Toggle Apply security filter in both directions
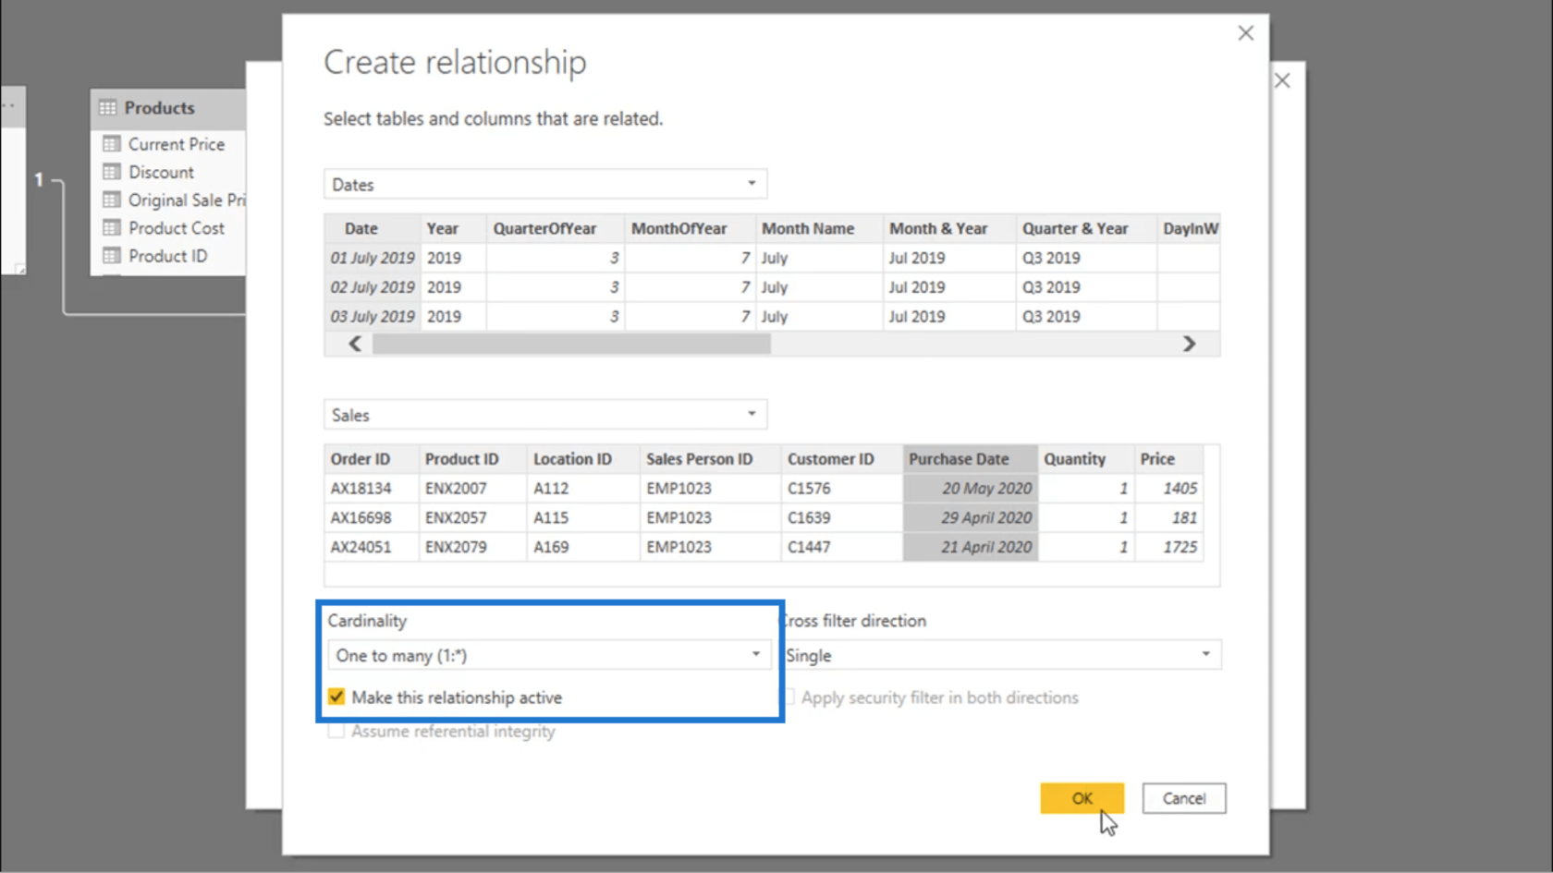Screen dimensions: 1553x873 (x=789, y=697)
